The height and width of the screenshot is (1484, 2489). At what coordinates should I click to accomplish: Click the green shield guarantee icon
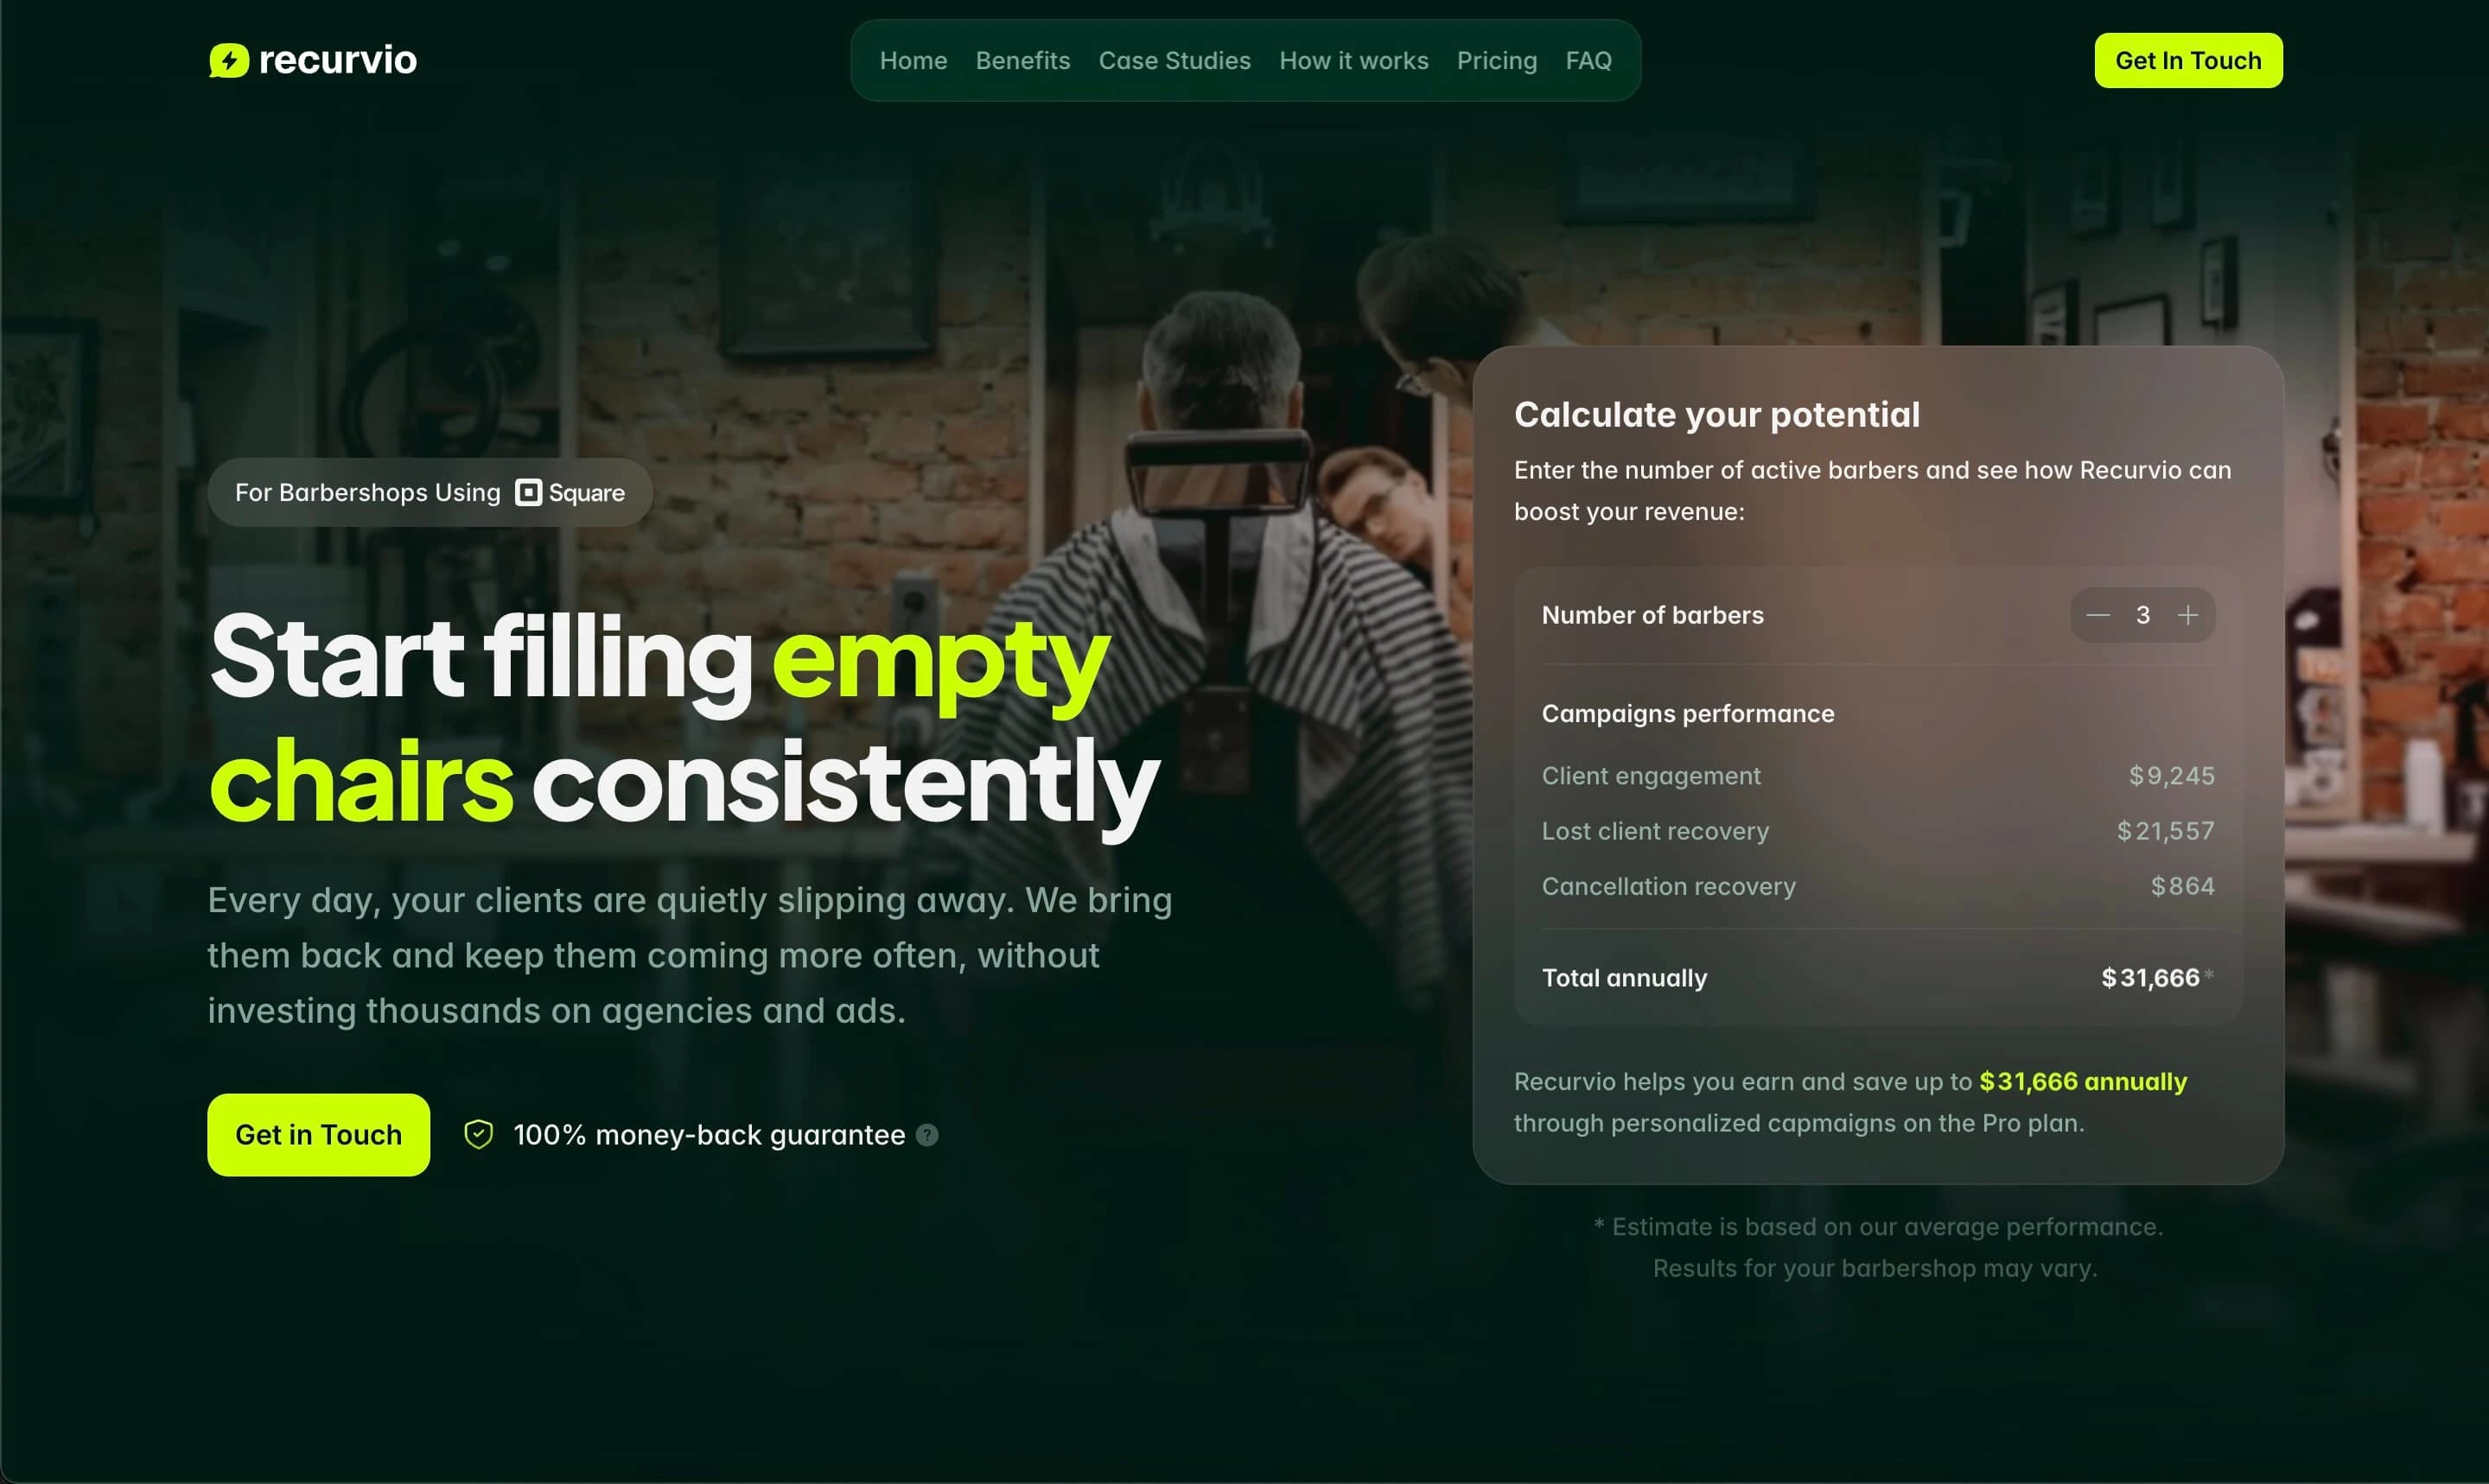point(478,1134)
